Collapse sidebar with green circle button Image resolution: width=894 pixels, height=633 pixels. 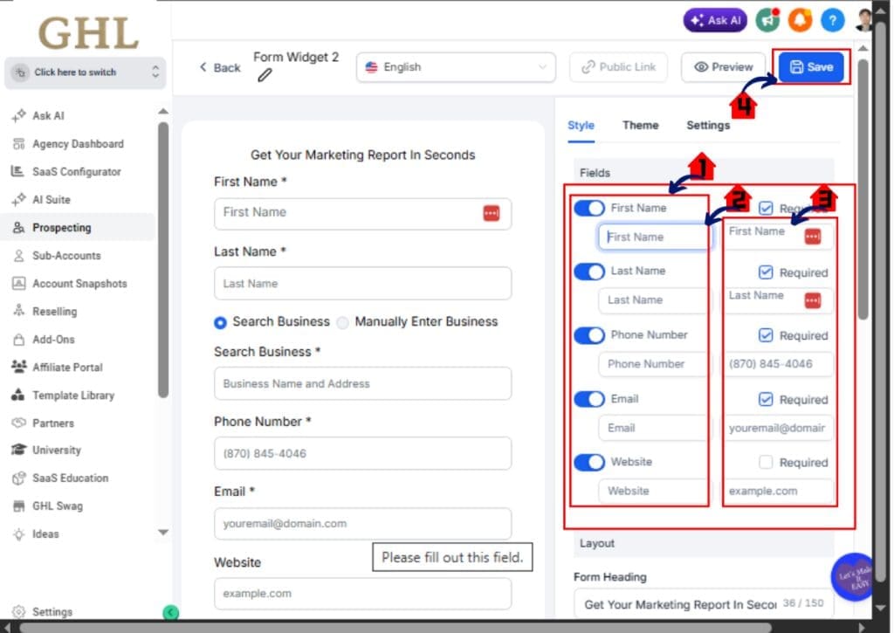click(170, 612)
